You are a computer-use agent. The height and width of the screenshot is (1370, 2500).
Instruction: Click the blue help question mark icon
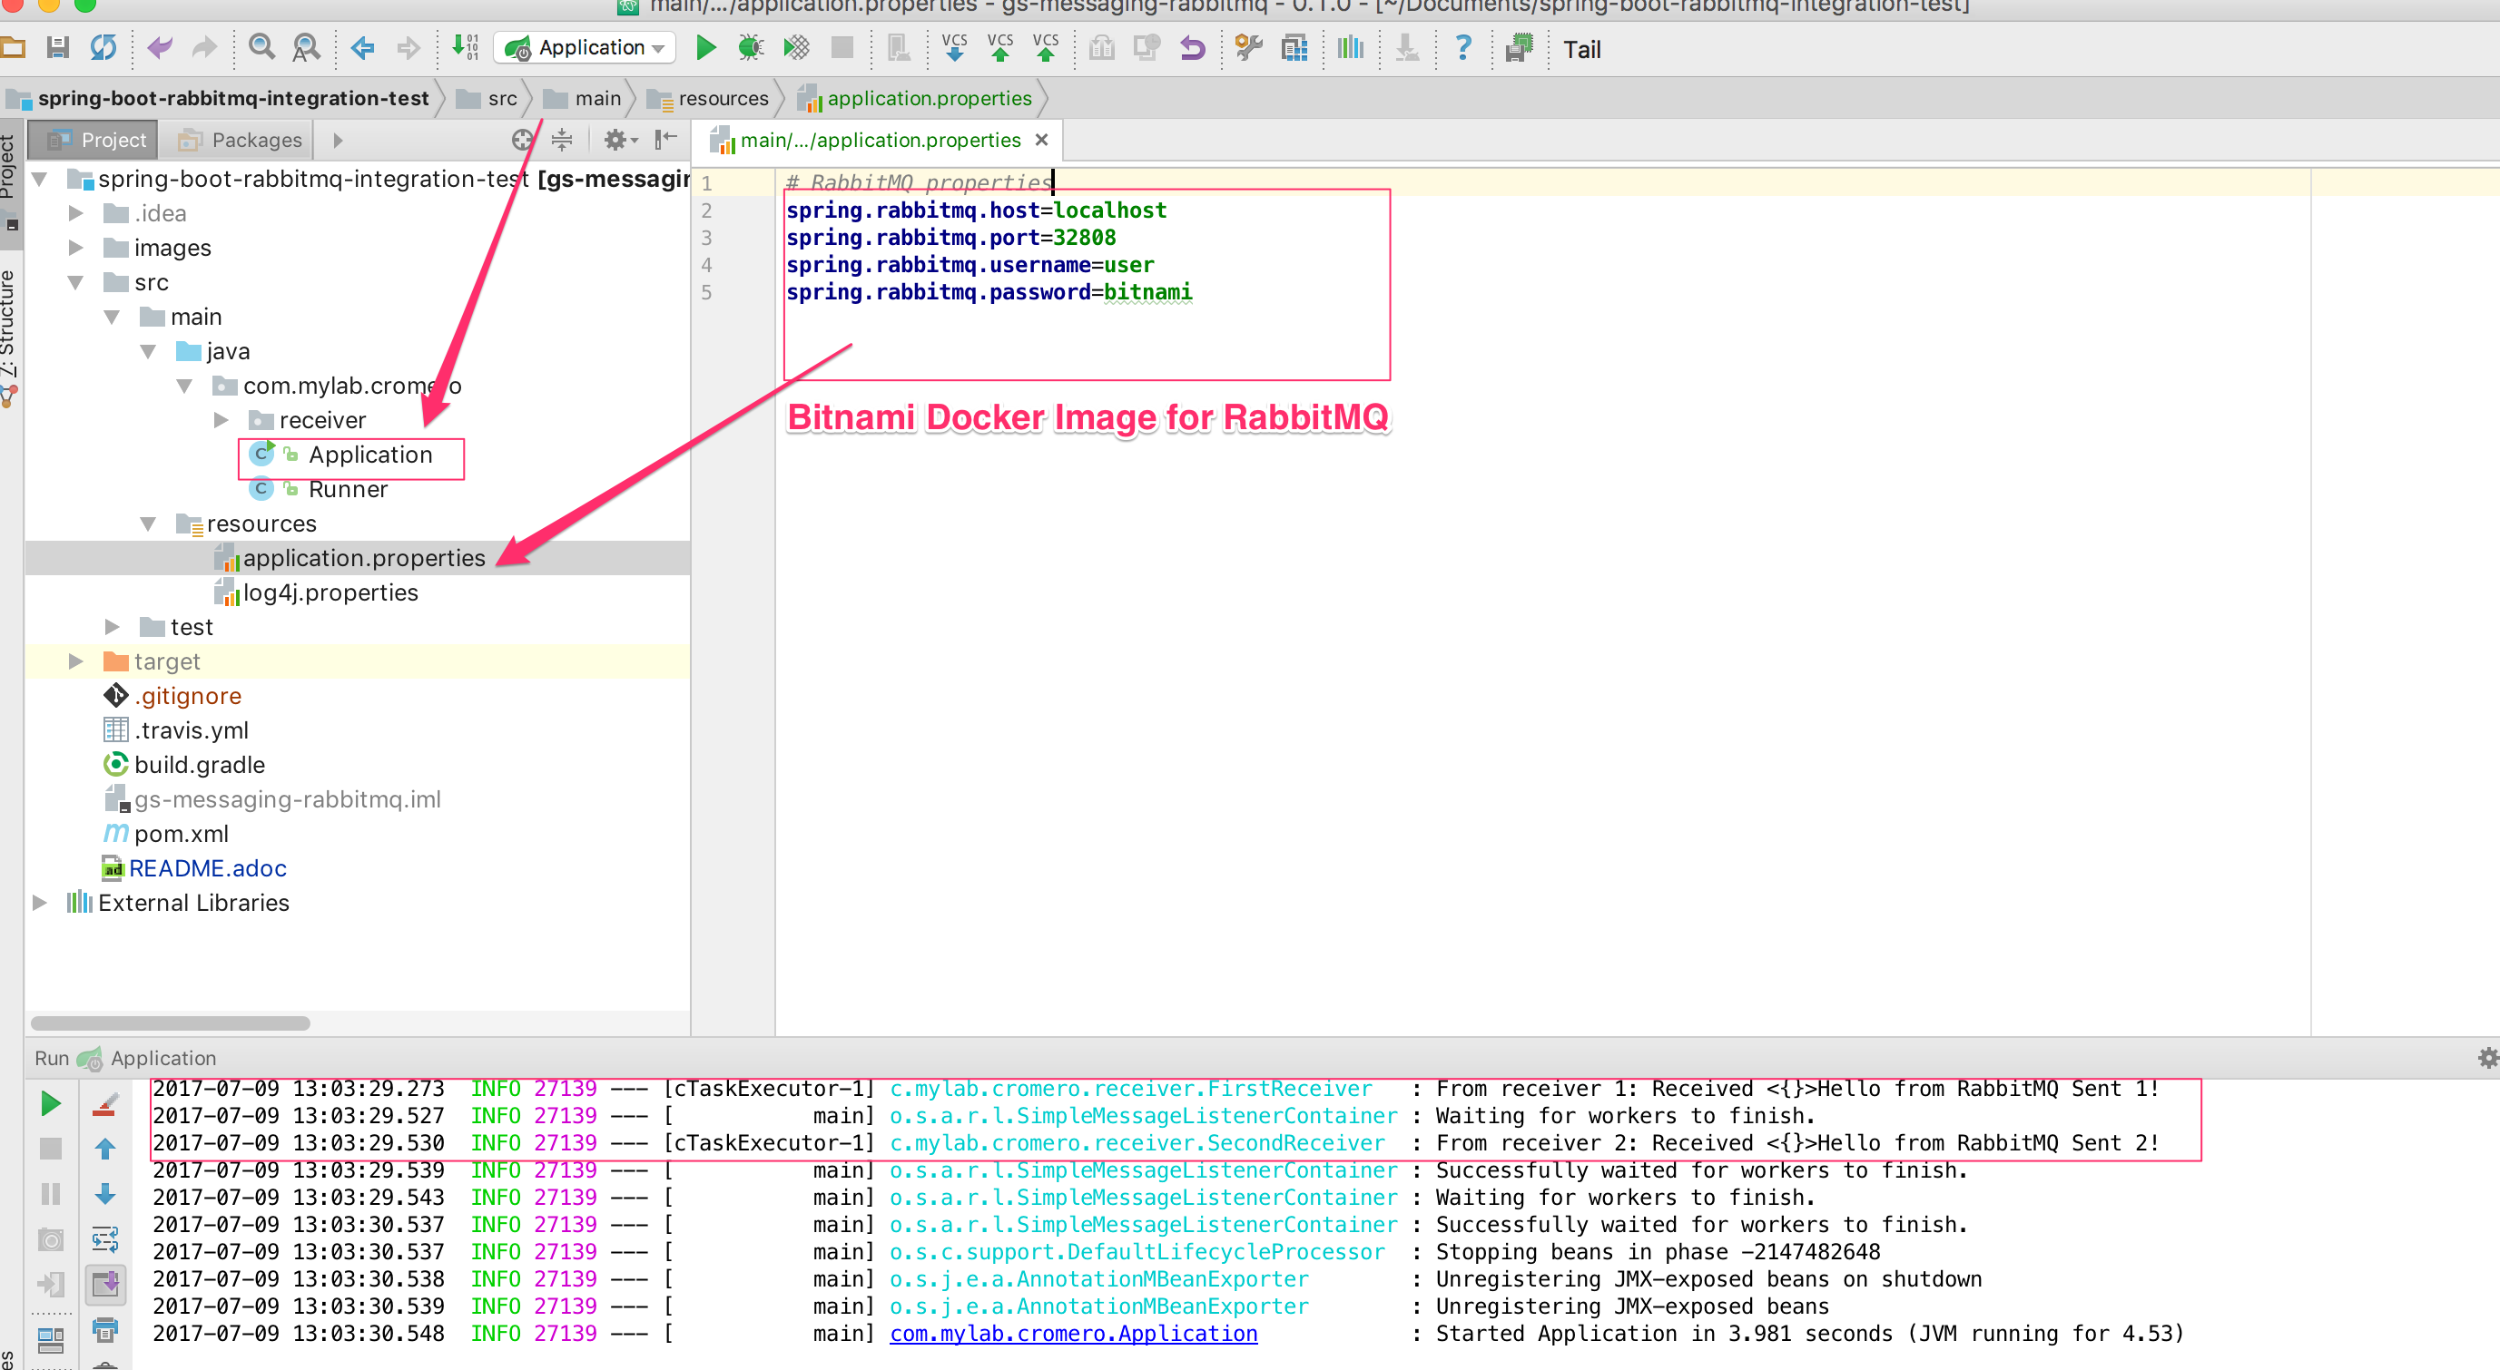click(1462, 47)
